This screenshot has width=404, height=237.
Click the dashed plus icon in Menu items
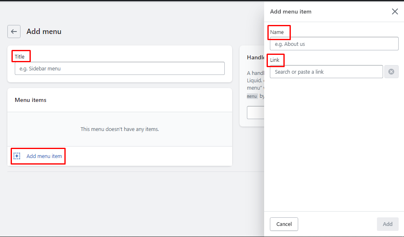coord(17,156)
